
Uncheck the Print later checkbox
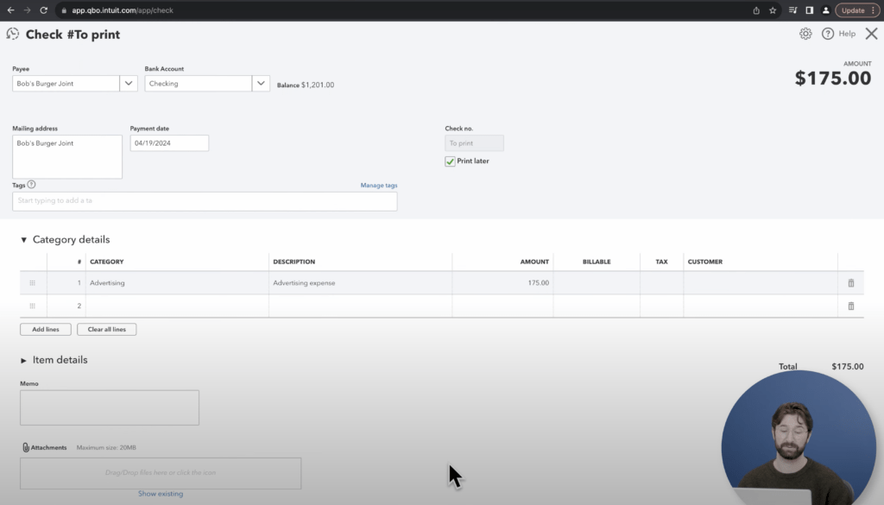pyautogui.click(x=450, y=161)
